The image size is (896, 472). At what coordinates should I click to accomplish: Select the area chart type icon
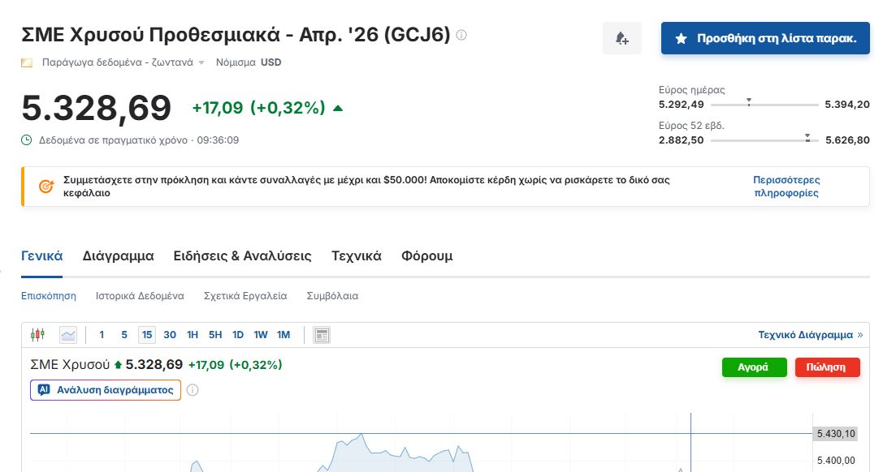click(x=68, y=335)
